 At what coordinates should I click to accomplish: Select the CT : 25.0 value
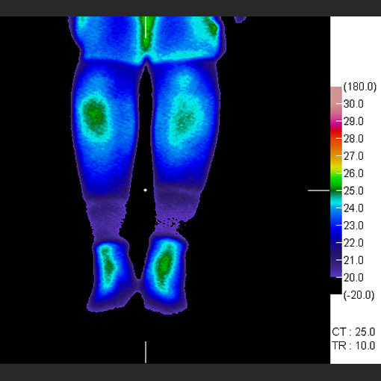click(x=353, y=332)
